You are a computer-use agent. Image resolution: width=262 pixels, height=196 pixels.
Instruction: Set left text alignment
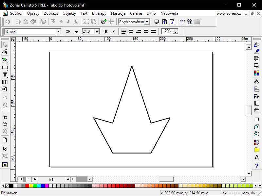point(124,31)
